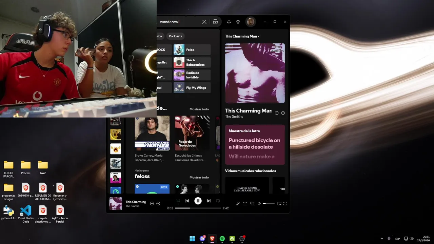
Task: Select the RESUMEN DE ALGORITM file
Action: (x=43, y=192)
